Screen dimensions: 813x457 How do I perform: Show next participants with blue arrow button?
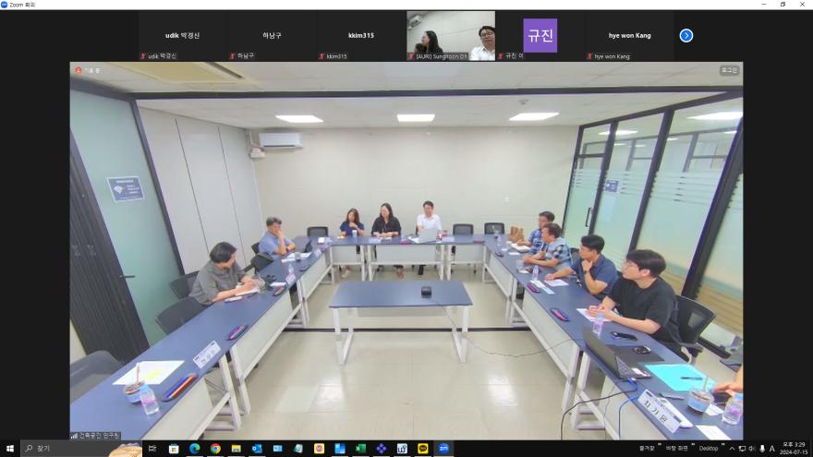pos(686,35)
